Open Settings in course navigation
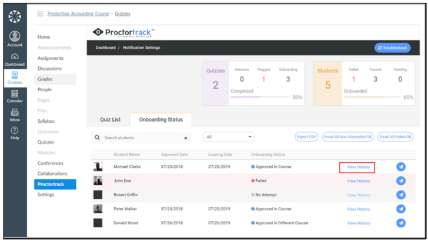428x242 pixels. point(46,194)
